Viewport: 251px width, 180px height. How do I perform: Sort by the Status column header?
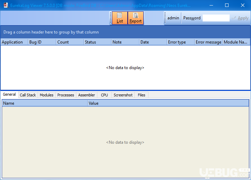point(98,42)
